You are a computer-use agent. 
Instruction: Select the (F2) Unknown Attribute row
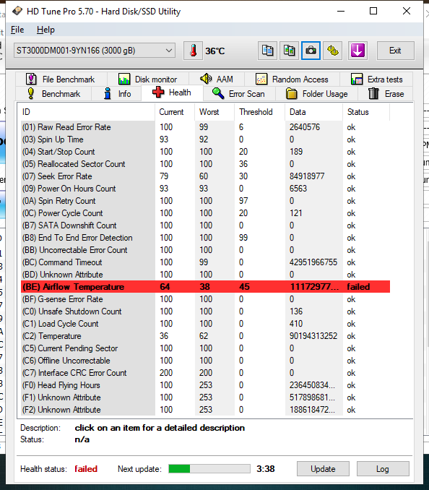[x=205, y=410]
